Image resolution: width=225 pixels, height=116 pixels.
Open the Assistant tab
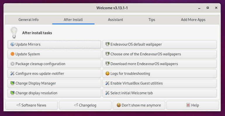tap(115, 20)
